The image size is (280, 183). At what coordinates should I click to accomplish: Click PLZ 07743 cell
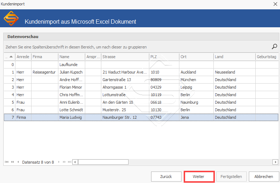[x=164, y=117]
